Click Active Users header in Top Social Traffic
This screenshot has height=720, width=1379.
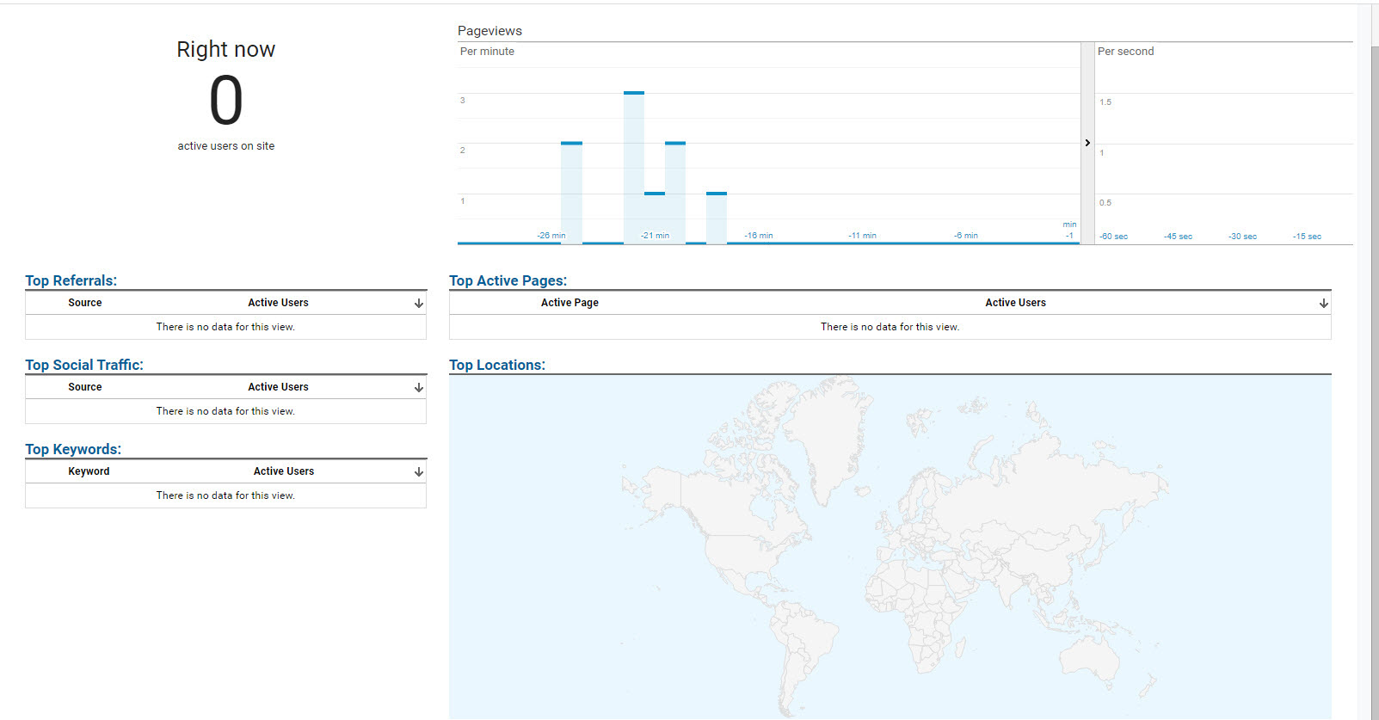pyautogui.click(x=278, y=387)
